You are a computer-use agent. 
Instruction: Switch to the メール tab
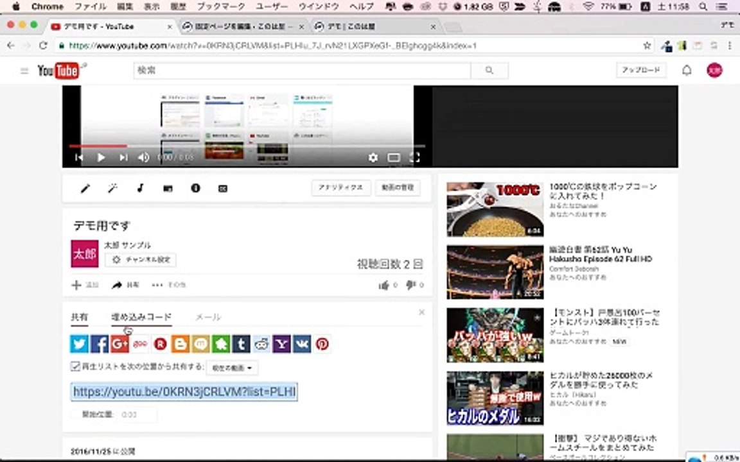pos(208,317)
